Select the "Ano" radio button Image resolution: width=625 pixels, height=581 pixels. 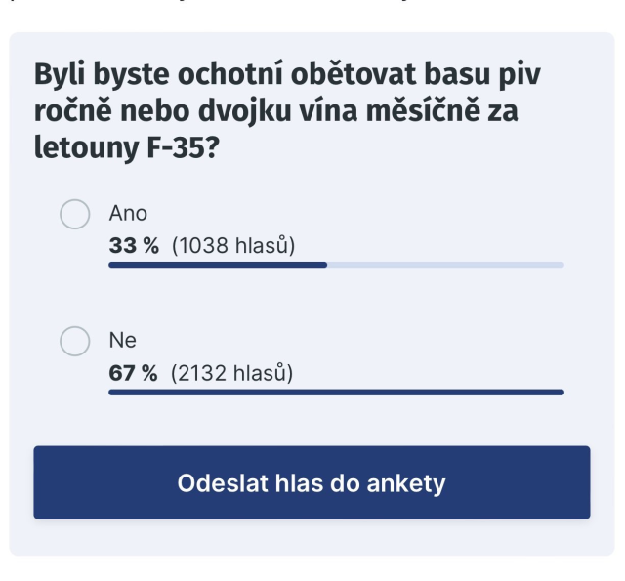point(75,214)
